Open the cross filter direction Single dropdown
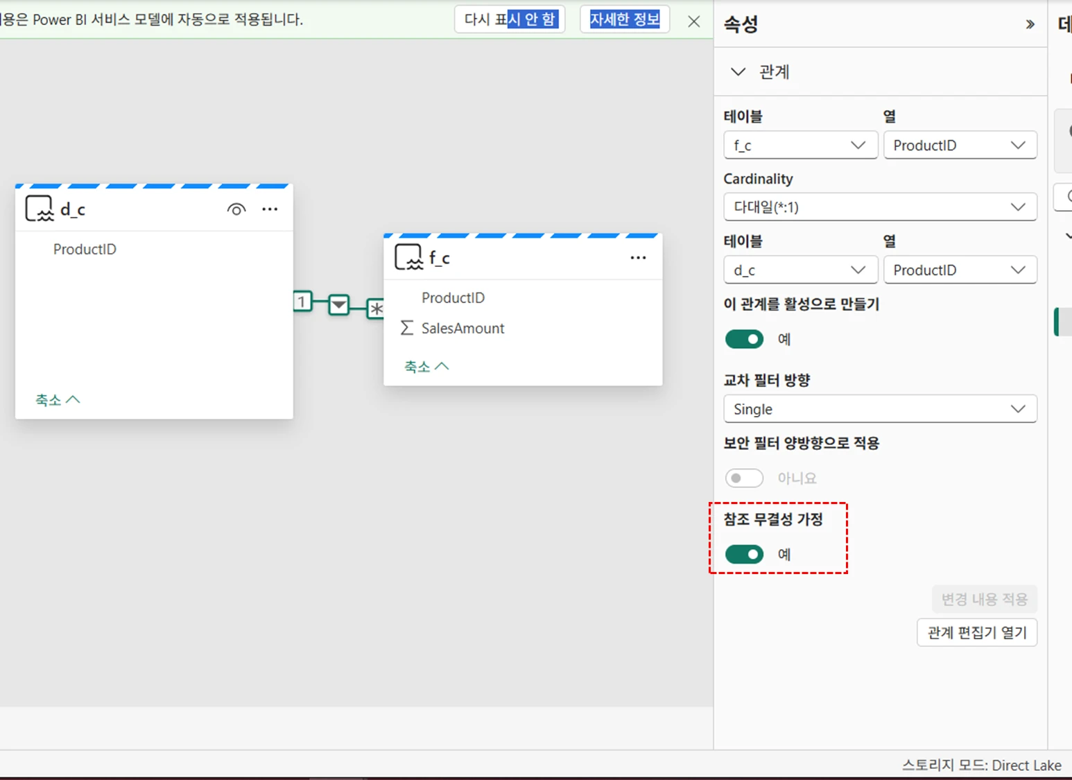 tap(879, 409)
